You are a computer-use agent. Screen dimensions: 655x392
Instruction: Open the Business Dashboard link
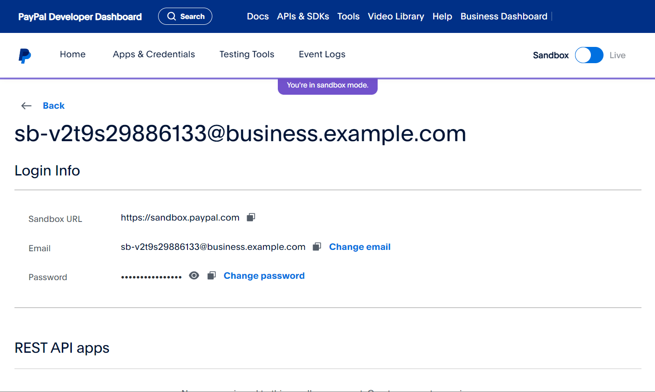click(x=504, y=17)
